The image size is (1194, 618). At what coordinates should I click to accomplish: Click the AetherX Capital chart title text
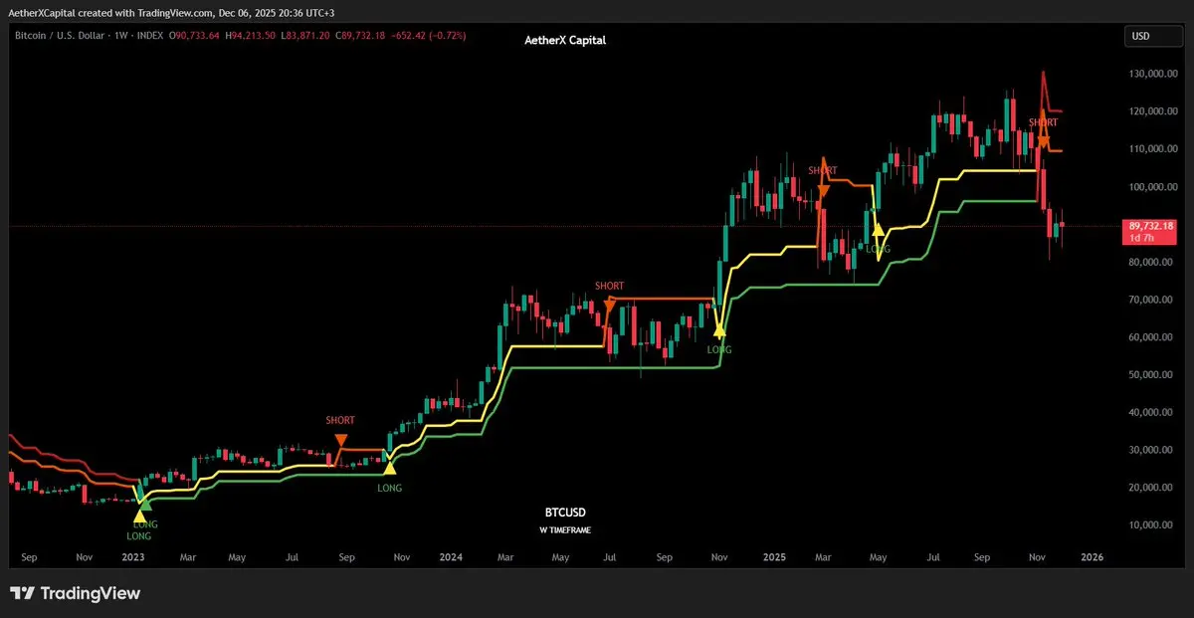pos(564,40)
